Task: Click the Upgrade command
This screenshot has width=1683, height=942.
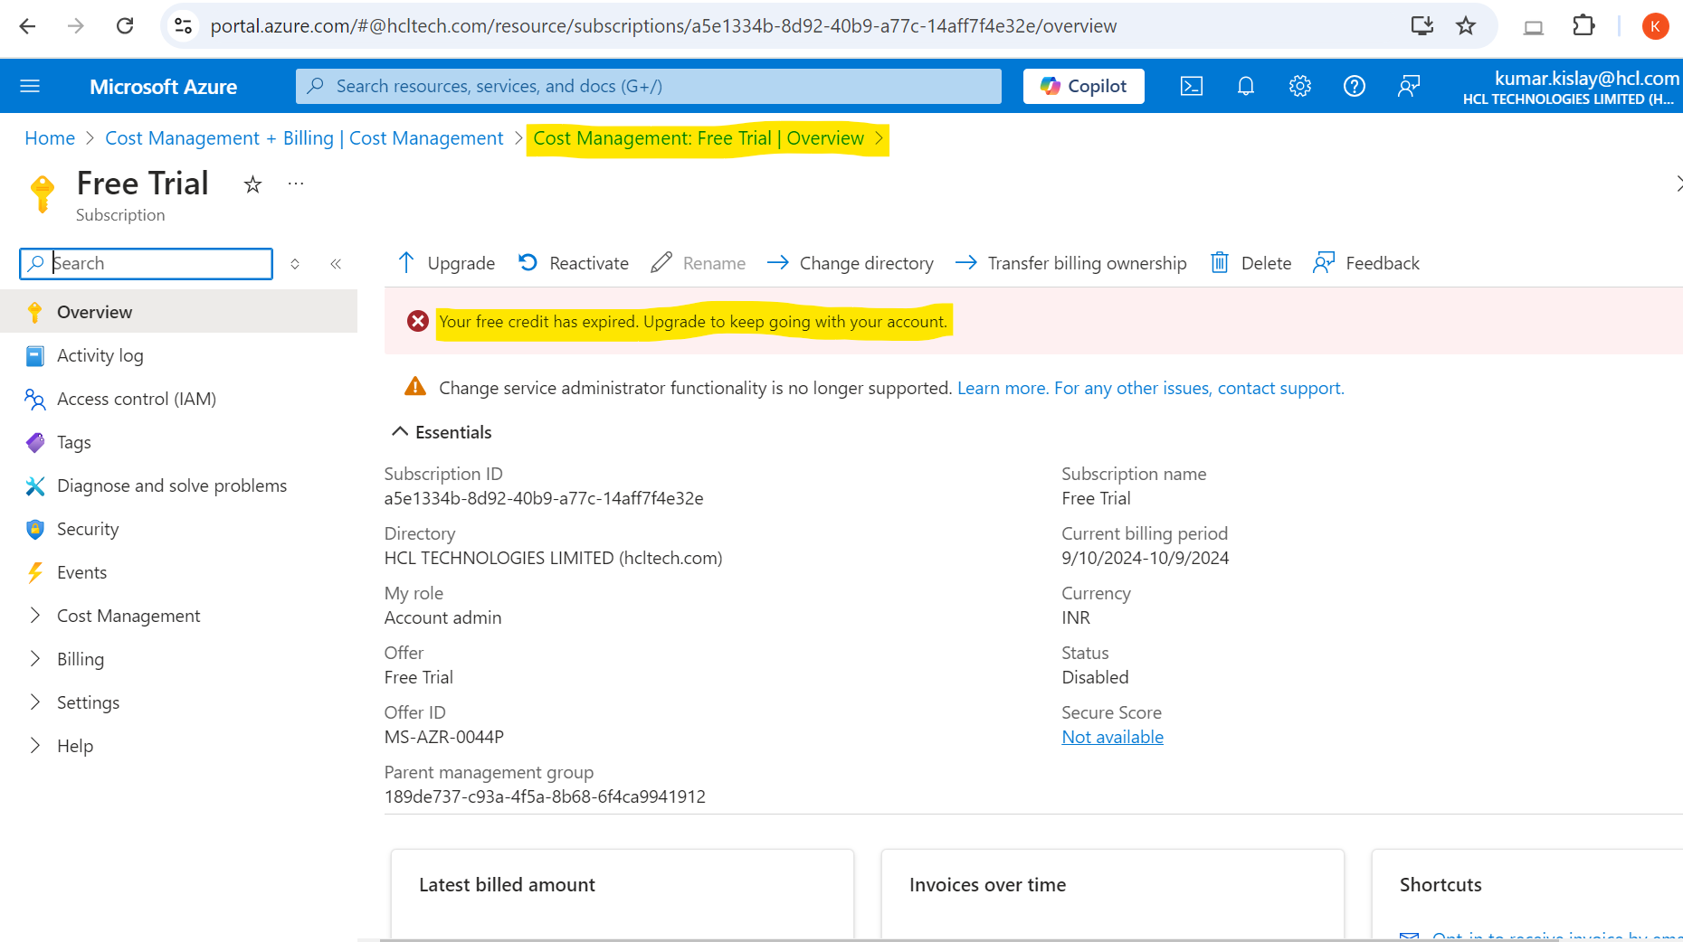Action: (446, 263)
